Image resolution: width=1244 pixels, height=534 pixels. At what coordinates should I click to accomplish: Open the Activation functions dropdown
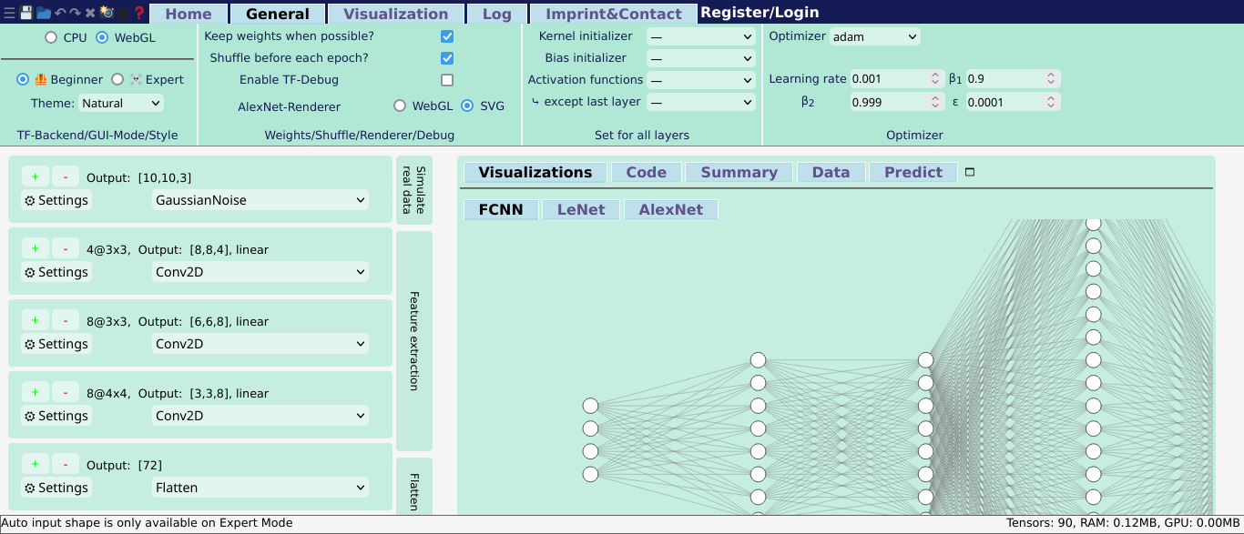(701, 80)
